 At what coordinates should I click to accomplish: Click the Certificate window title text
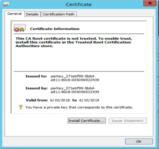click(x=79, y=5)
